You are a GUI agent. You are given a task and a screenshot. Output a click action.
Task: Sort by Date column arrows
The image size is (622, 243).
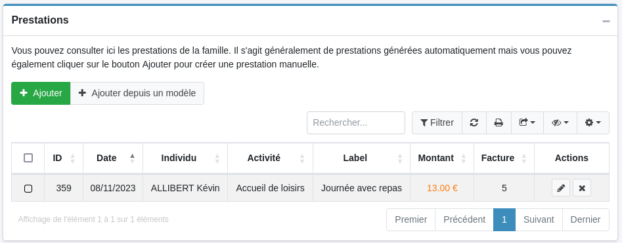click(x=133, y=159)
